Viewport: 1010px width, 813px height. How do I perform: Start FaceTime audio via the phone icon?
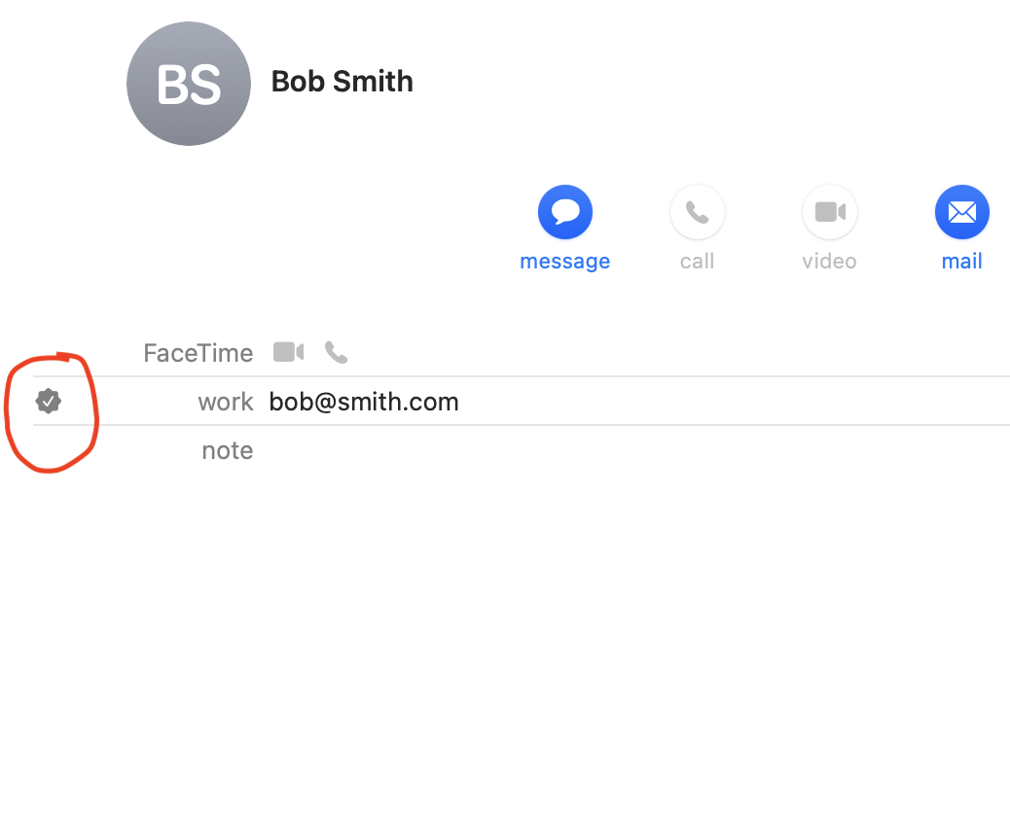coord(337,352)
